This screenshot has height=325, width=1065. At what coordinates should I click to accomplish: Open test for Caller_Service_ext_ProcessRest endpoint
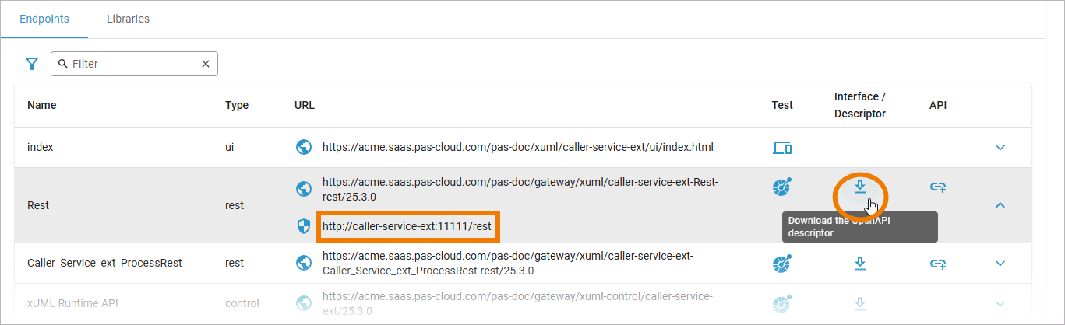click(782, 264)
